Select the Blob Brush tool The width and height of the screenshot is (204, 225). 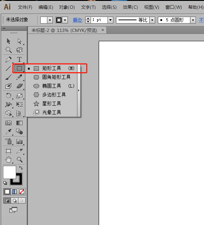[x=8, y=86]
